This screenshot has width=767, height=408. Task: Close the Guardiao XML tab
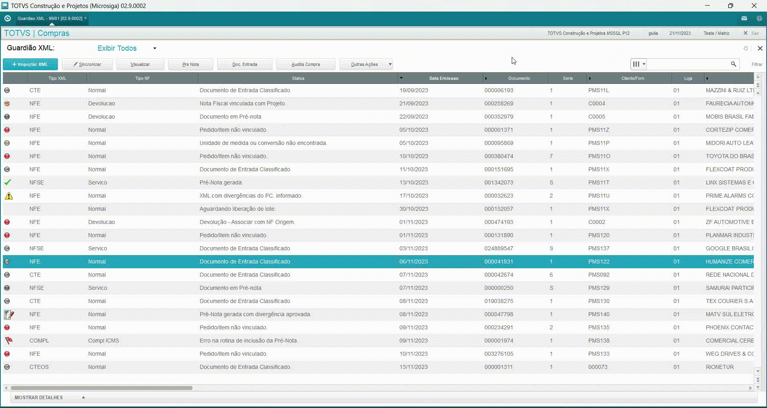(x=85, y=18)
